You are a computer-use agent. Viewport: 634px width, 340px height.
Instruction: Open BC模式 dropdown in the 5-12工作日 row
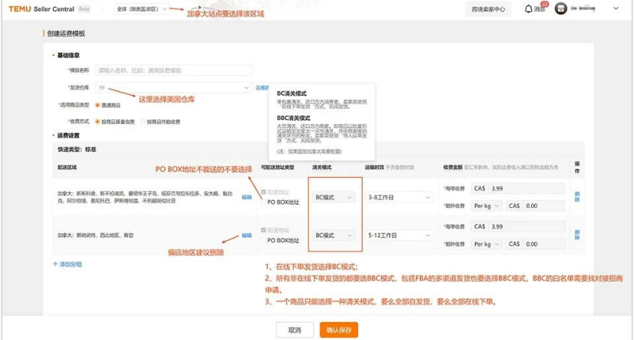point(334,236)
